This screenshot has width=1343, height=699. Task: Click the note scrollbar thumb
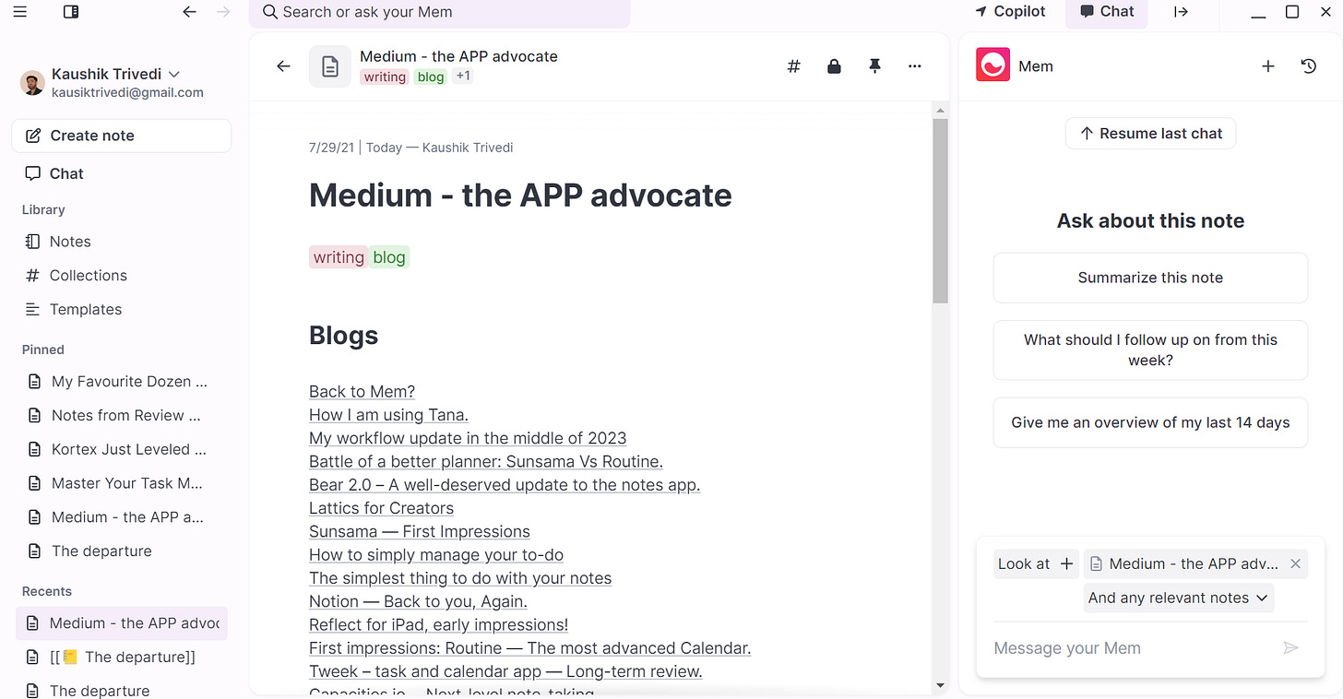(940, 211)
